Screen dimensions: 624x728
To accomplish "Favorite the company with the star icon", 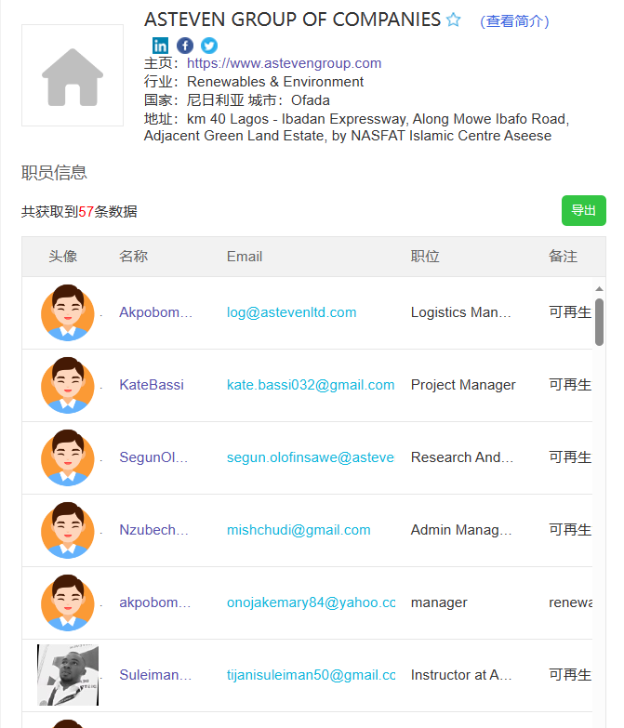I will point(453,20).
